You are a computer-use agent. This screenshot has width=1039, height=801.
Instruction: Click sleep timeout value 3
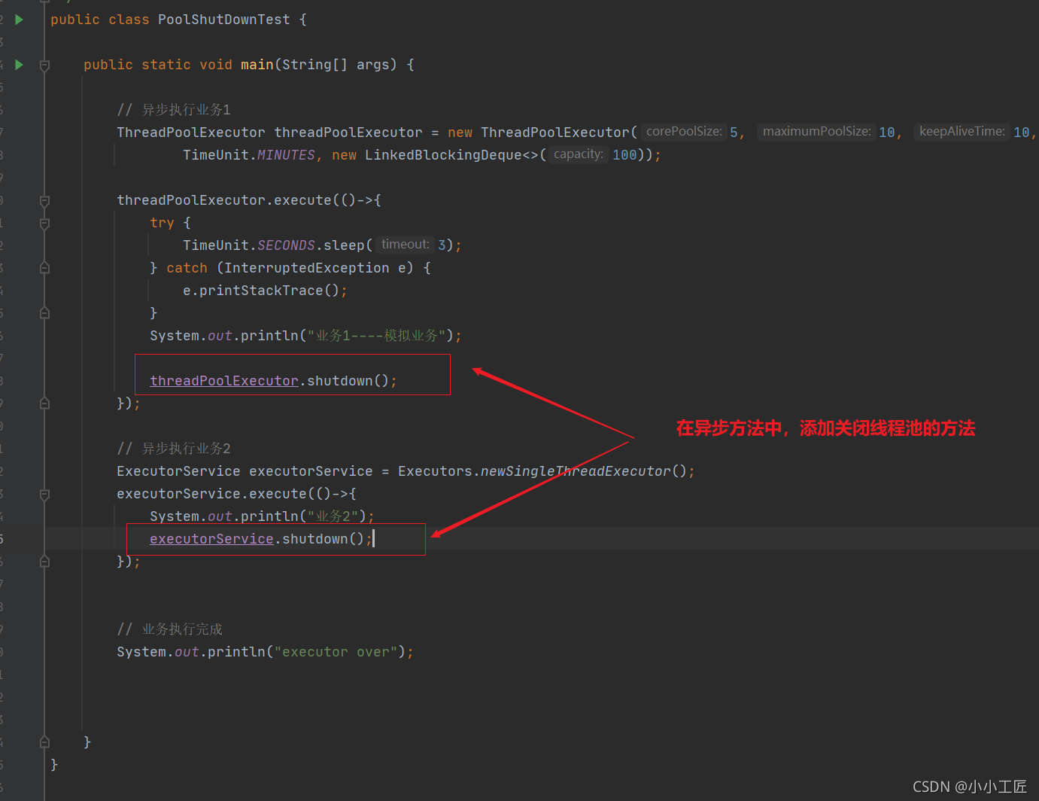(x=442, y=245)
